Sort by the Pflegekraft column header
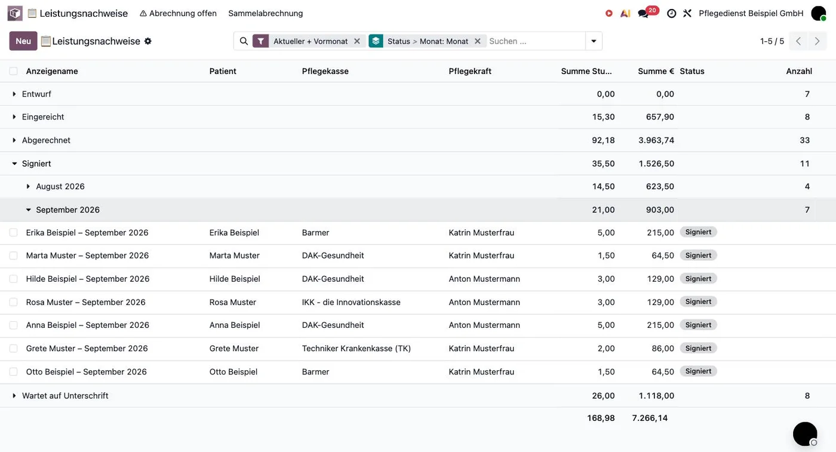Image resolution: width=836 pixels, height=452 pixels. point(470,71)
